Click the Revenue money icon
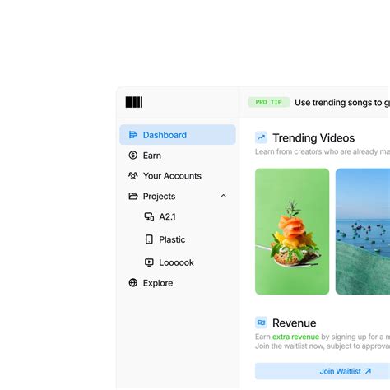The width and height of the screenshot is (390, 390). pos(261,323)
